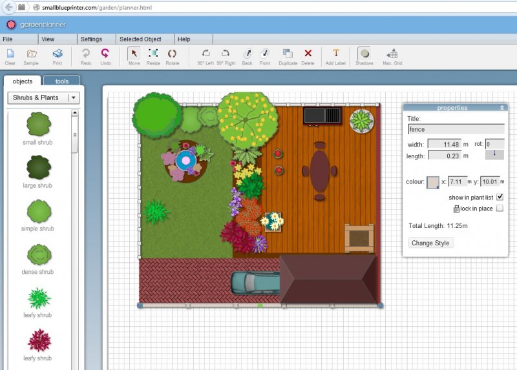
Task: Click the green midpoint handle on the fence
Action: coord(260,306)
